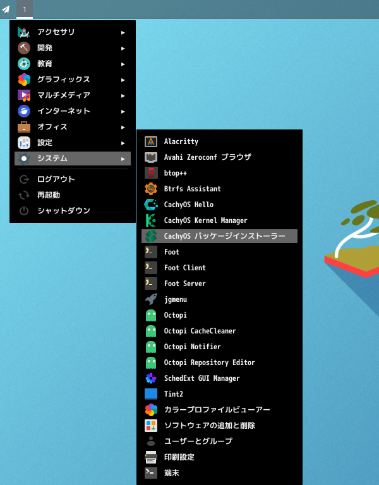
Task: Click the jgmenu rocket icon
Action: (x=151, y=299)
